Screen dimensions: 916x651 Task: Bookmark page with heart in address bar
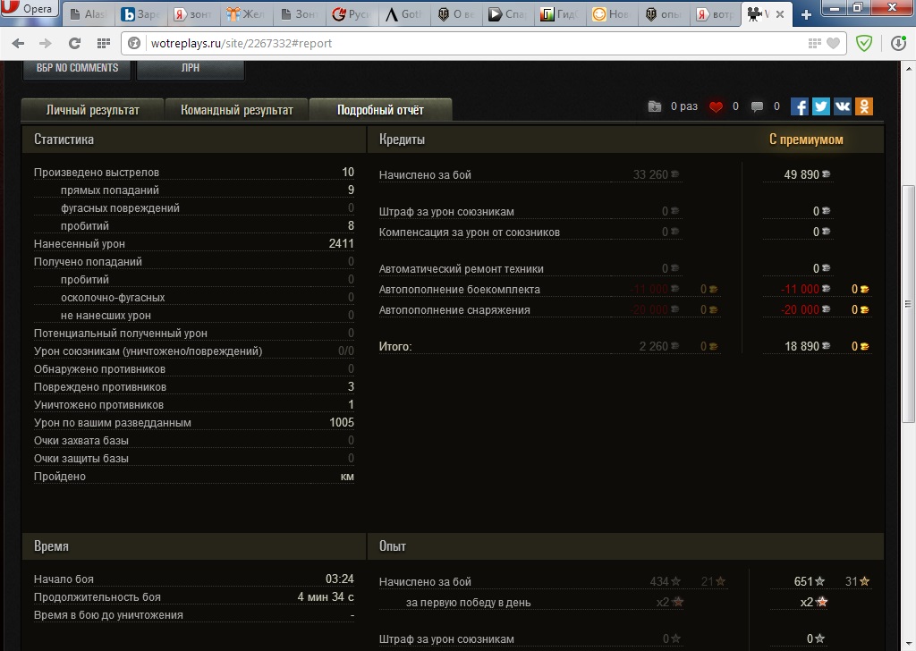tap(834, 43)
